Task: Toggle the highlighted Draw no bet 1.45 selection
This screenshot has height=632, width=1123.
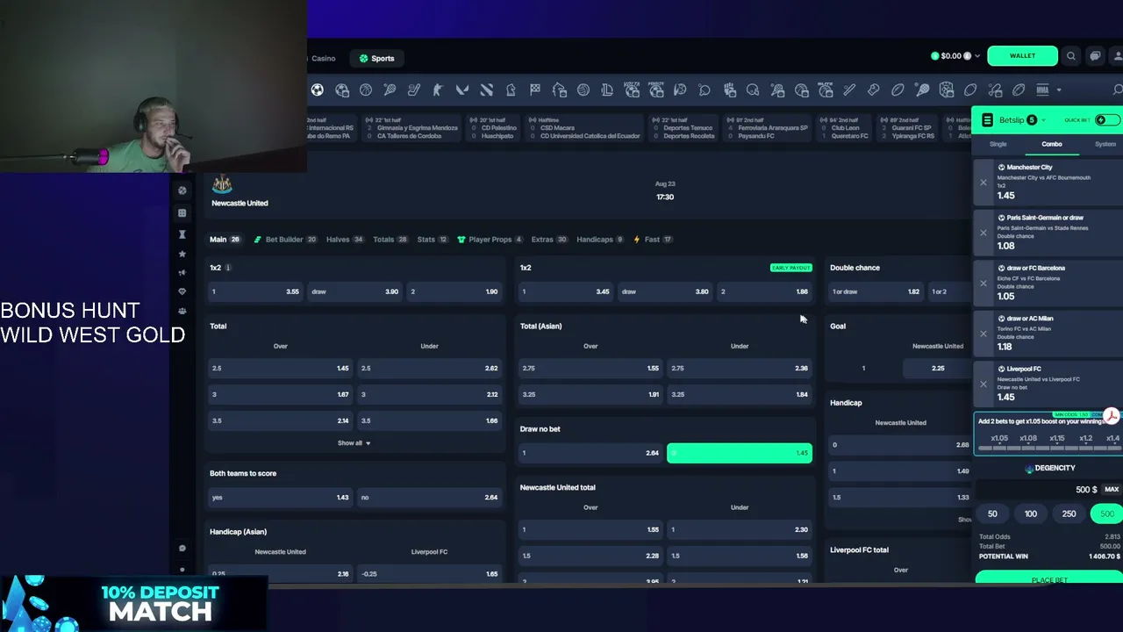Action: 740,453
